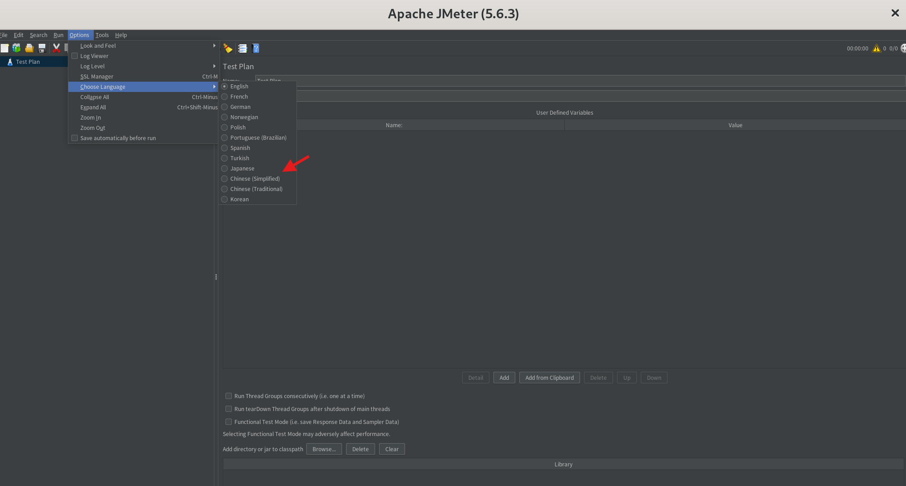906x486 pixels.
Task: Open the Edit menu
Action: coord(18,35)
